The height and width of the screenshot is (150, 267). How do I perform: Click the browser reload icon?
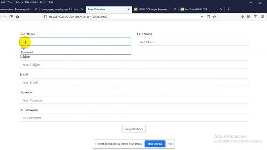click(x=11, y=17)
